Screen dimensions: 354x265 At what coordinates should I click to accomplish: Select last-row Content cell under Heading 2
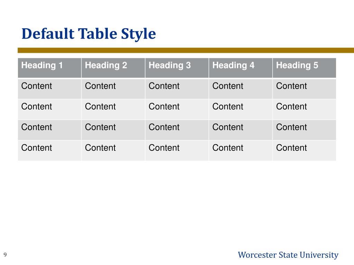tap(113, 150)
